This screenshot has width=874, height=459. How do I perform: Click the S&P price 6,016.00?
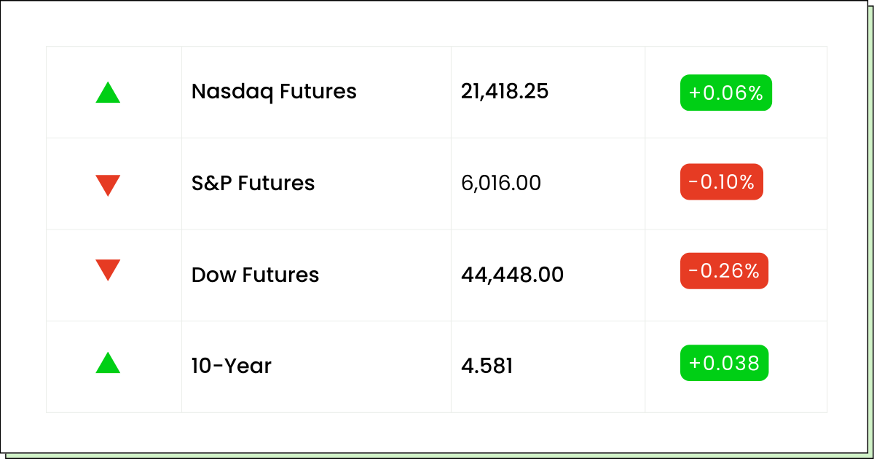tap(501, 183)
